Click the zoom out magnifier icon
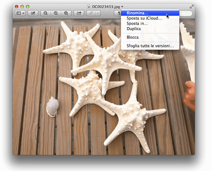 [x=46, y=13]
